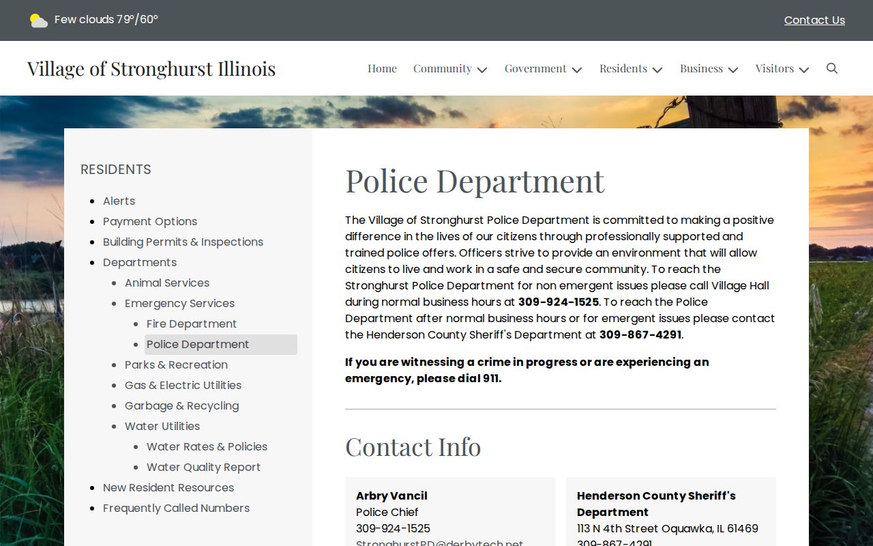This screenshot has width=873, height=546.
Task: Click the Police Department page heading
Action: pyautogui.click(x=475, y=181)
